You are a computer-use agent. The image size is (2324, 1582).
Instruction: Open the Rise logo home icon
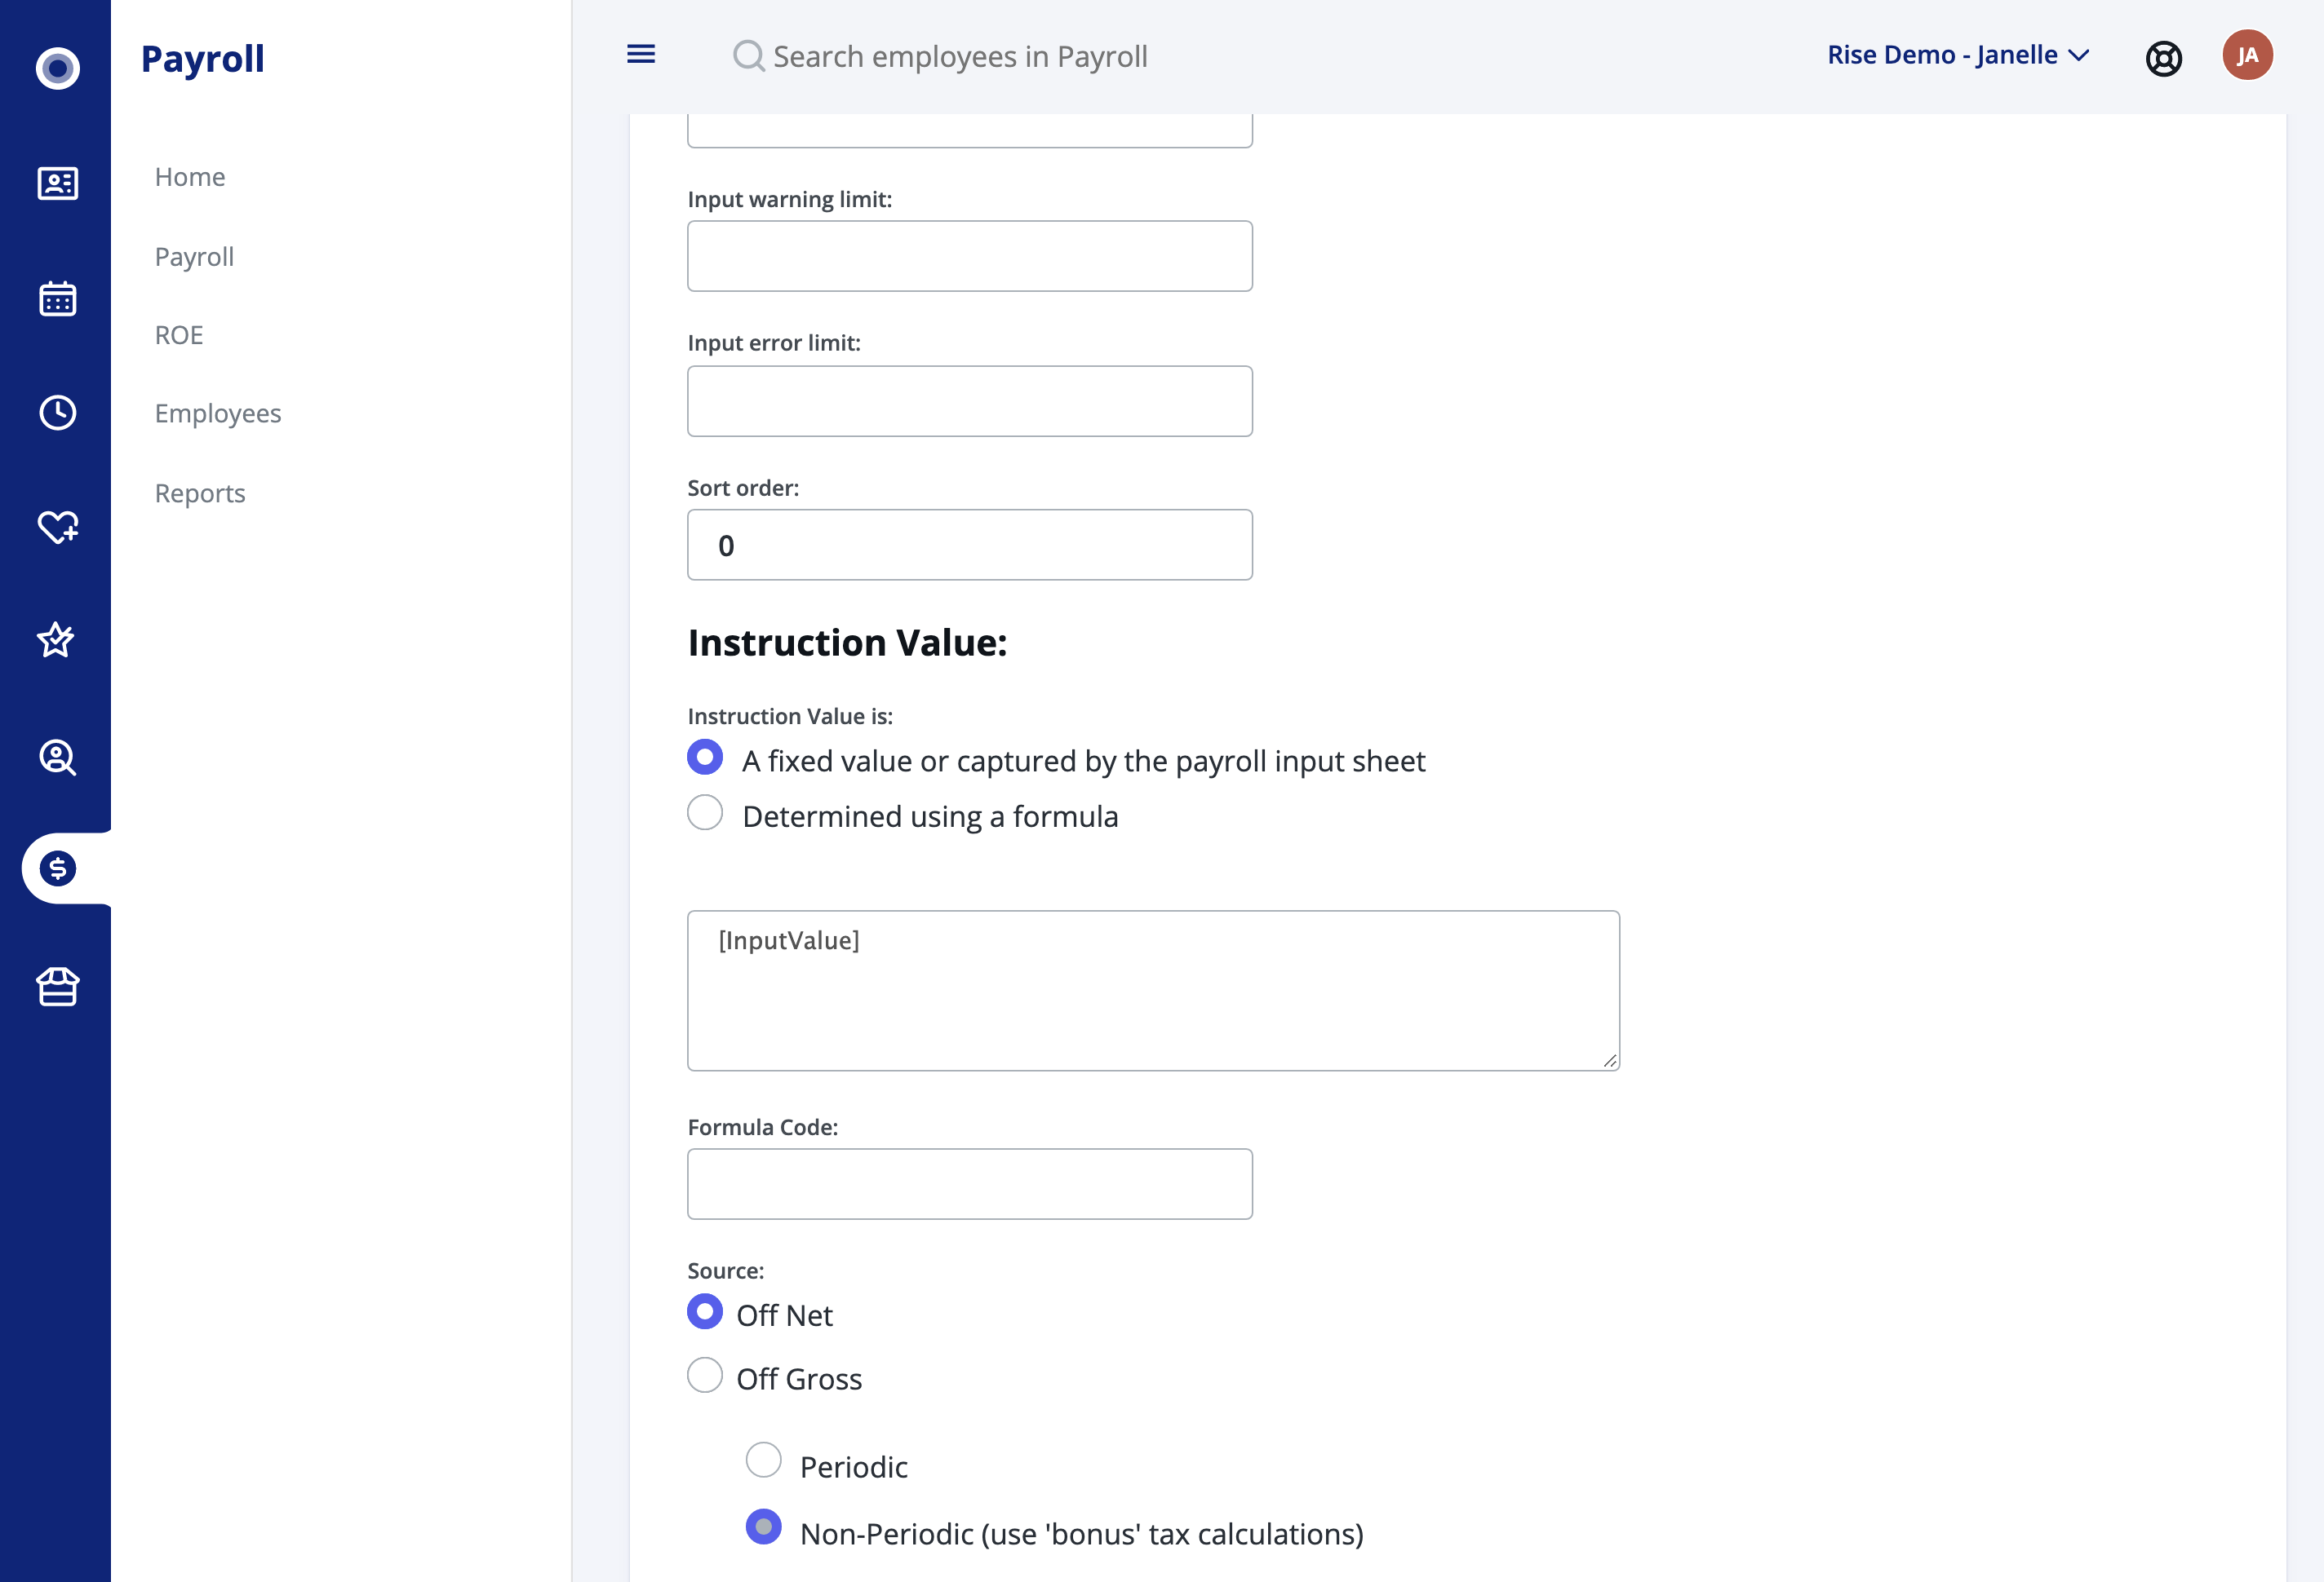[x=57, y=68]
